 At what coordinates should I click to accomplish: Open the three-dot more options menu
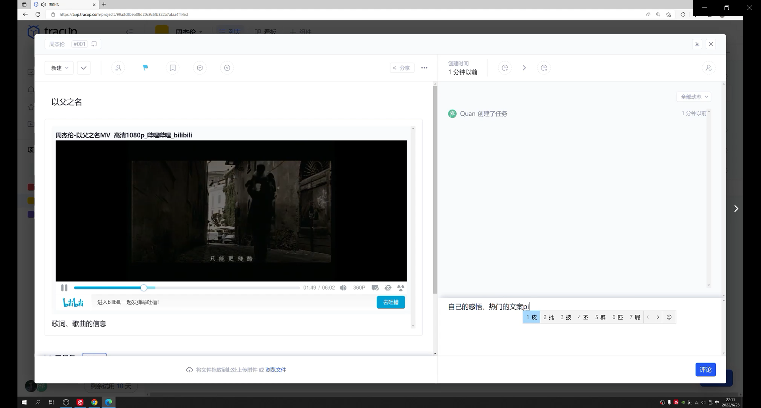[424, 68]
